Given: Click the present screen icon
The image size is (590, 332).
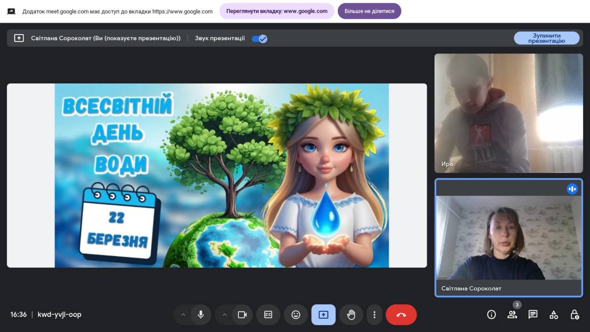Looking at the screenshot, I should [x=324, y=314].
